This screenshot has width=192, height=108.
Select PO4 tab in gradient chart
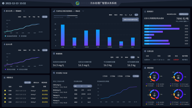pos(121,15)
